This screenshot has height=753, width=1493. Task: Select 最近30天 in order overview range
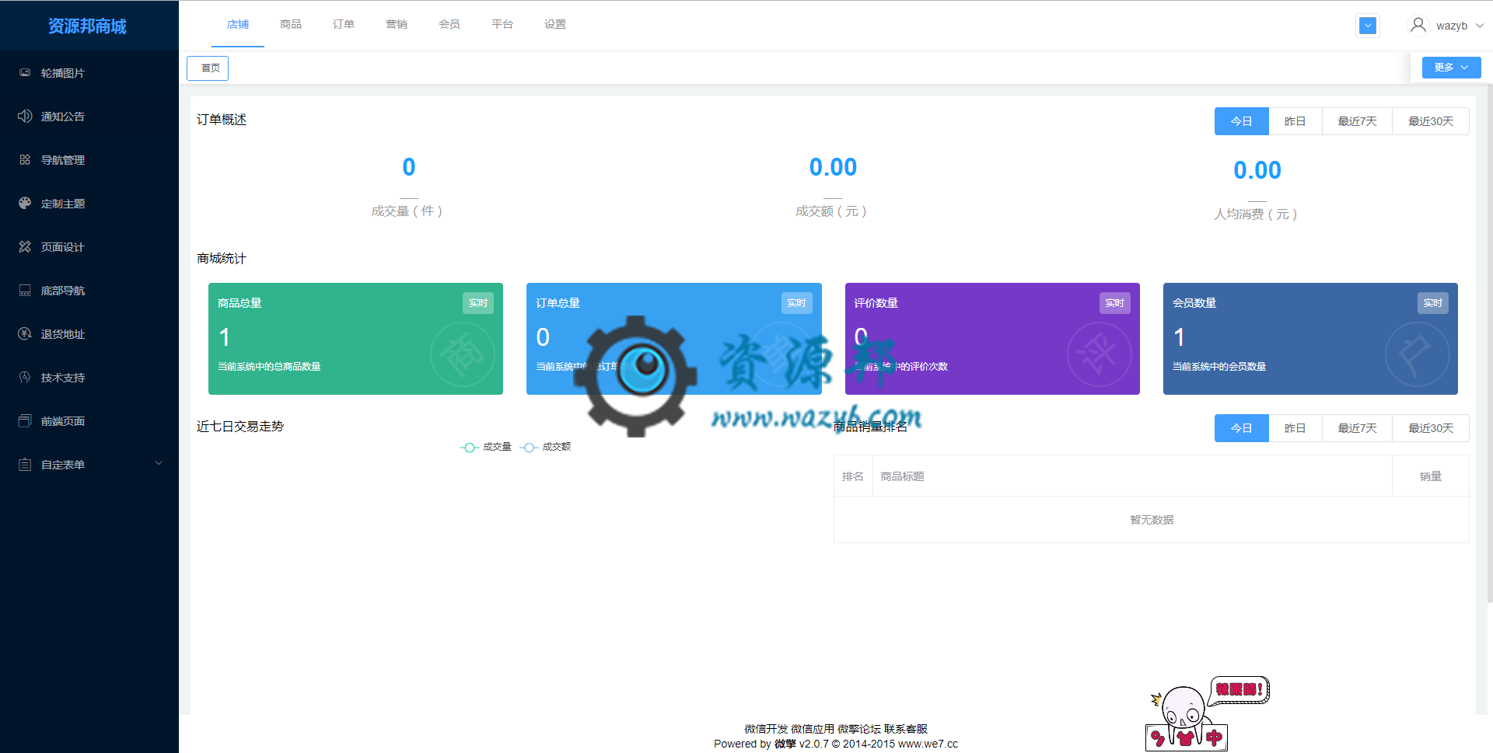[1431, 121]
